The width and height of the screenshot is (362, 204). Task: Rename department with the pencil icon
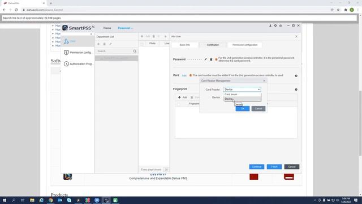pyautogui.click(x=111, y=44)
